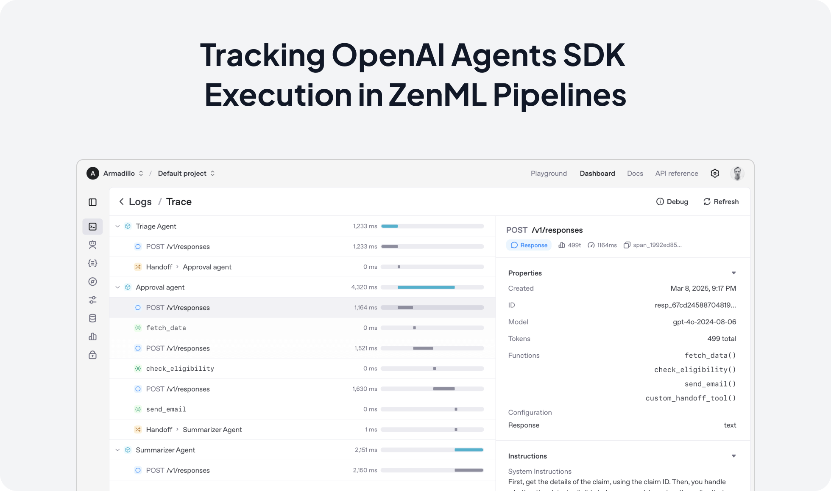Select the Assistants robot icon in sidebar

click(92, 245)
